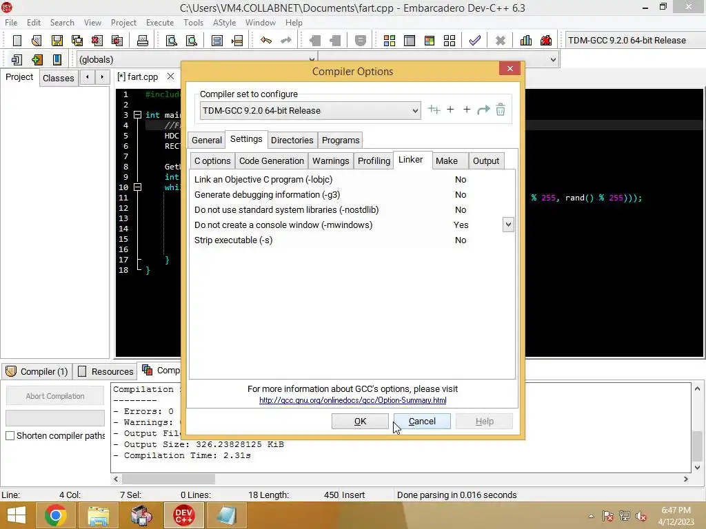Open the Compiler set to configure dropdown

[310, 111]
